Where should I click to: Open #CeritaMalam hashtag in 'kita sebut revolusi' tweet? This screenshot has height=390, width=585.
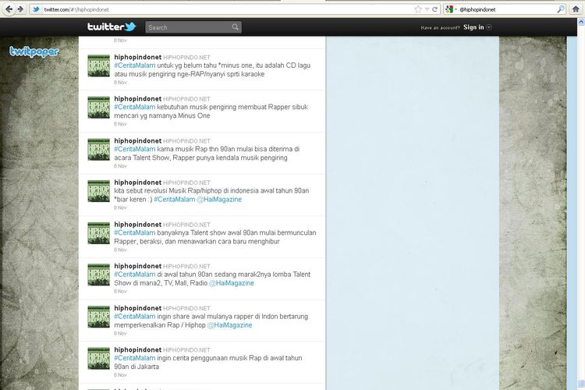[x=174, y=200]
